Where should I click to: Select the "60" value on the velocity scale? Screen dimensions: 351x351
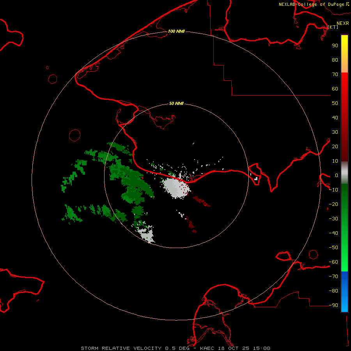[x=335, y=89]
